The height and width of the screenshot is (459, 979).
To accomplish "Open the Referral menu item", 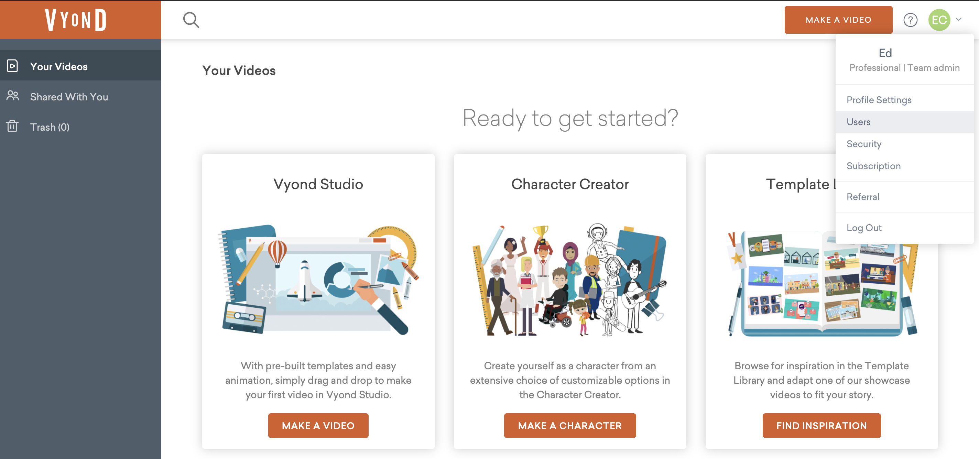I will (863, 197).
